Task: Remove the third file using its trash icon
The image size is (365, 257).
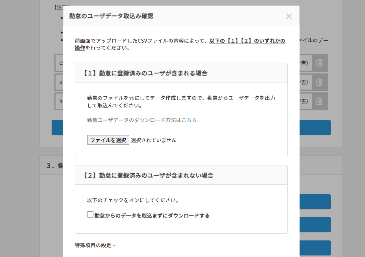Action: (x=319, y=101)
